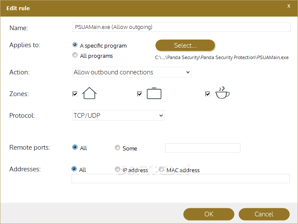Choose 'Some' for Remote ports

point(117,147)
